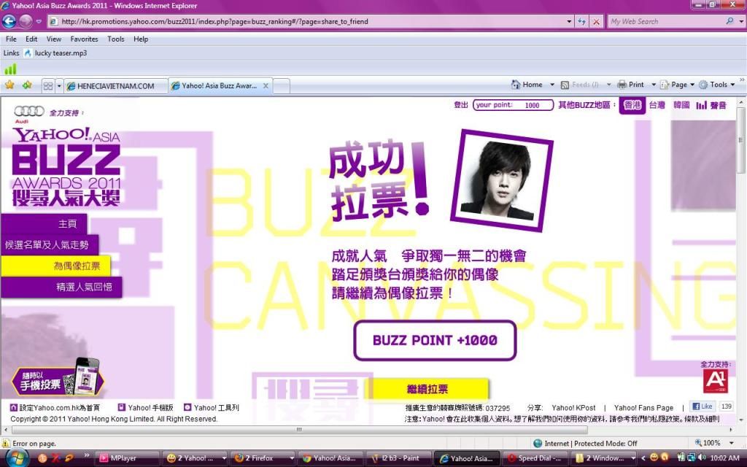Screen dimensions: 747x467
Task: Click the horizontal scrollbar thumb
Action: [298, 429]
